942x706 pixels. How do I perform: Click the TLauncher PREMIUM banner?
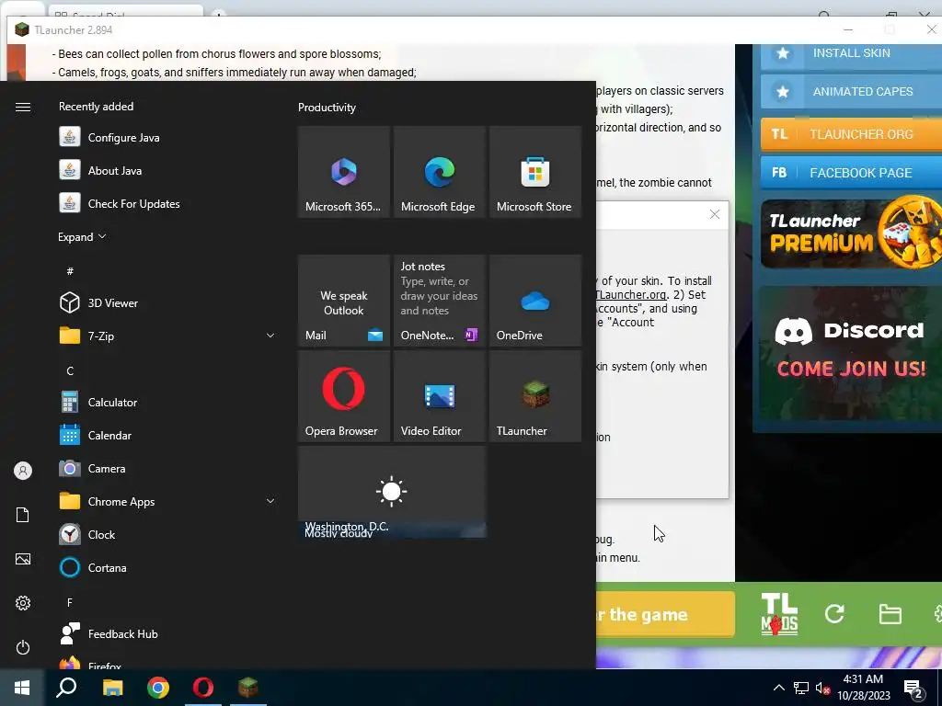pyautogui.click(x=851, y=232)
